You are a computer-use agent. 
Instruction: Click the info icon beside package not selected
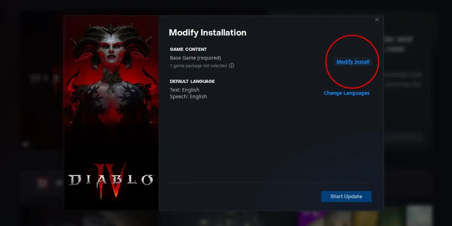[x=232, y=66]
